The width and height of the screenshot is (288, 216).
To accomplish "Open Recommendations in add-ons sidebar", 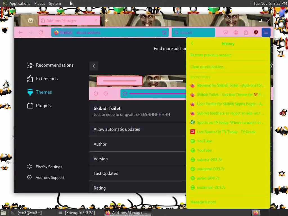I will (50, 65).
